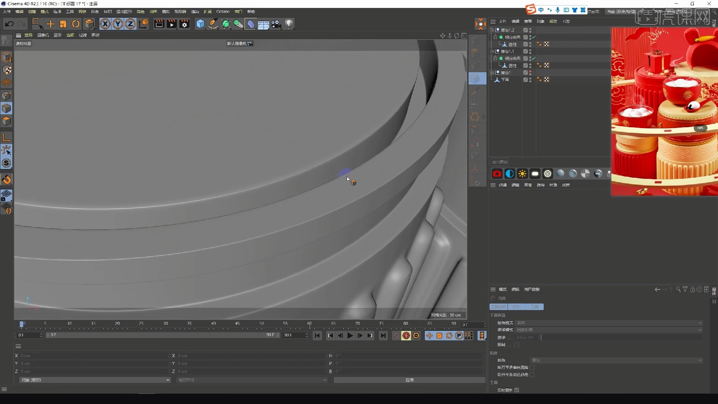Toggle Z axis lock
718x404 pixels.
130,24
